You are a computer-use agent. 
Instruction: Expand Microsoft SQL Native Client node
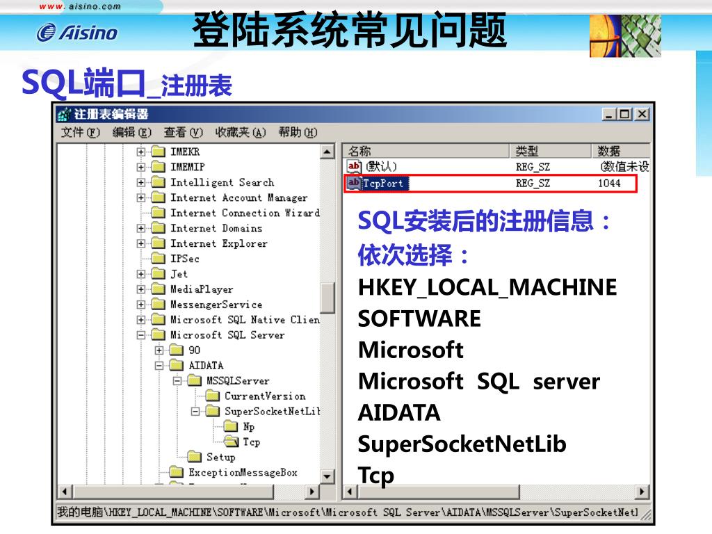(140, 320)
